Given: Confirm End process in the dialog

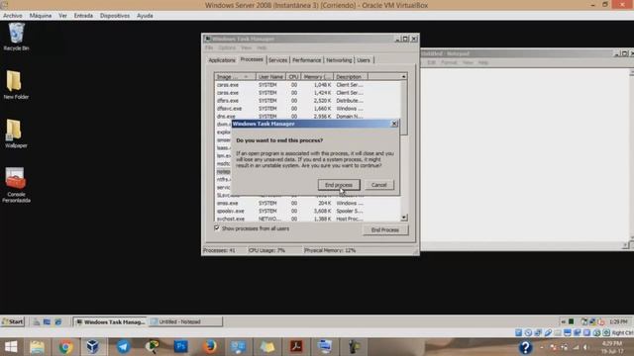Looking at the screenshot, I should click(x=339, y=185).
